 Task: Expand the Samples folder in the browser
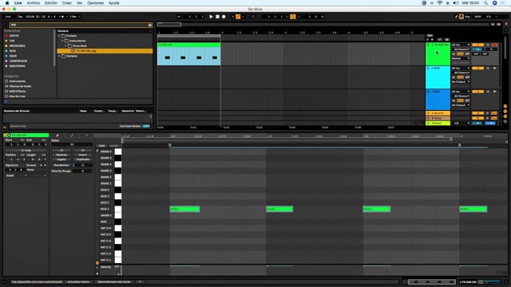tap(59, 56)
